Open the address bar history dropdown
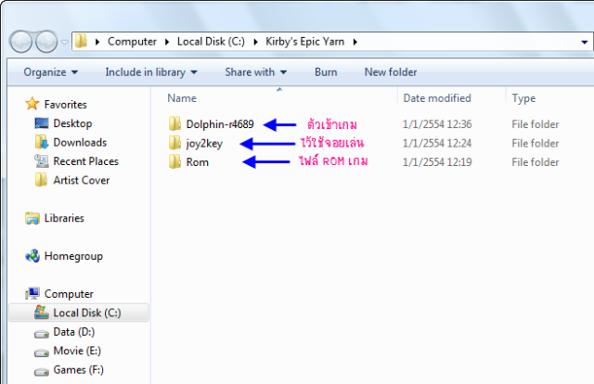594x384 pixels. [x=585, y=42]
